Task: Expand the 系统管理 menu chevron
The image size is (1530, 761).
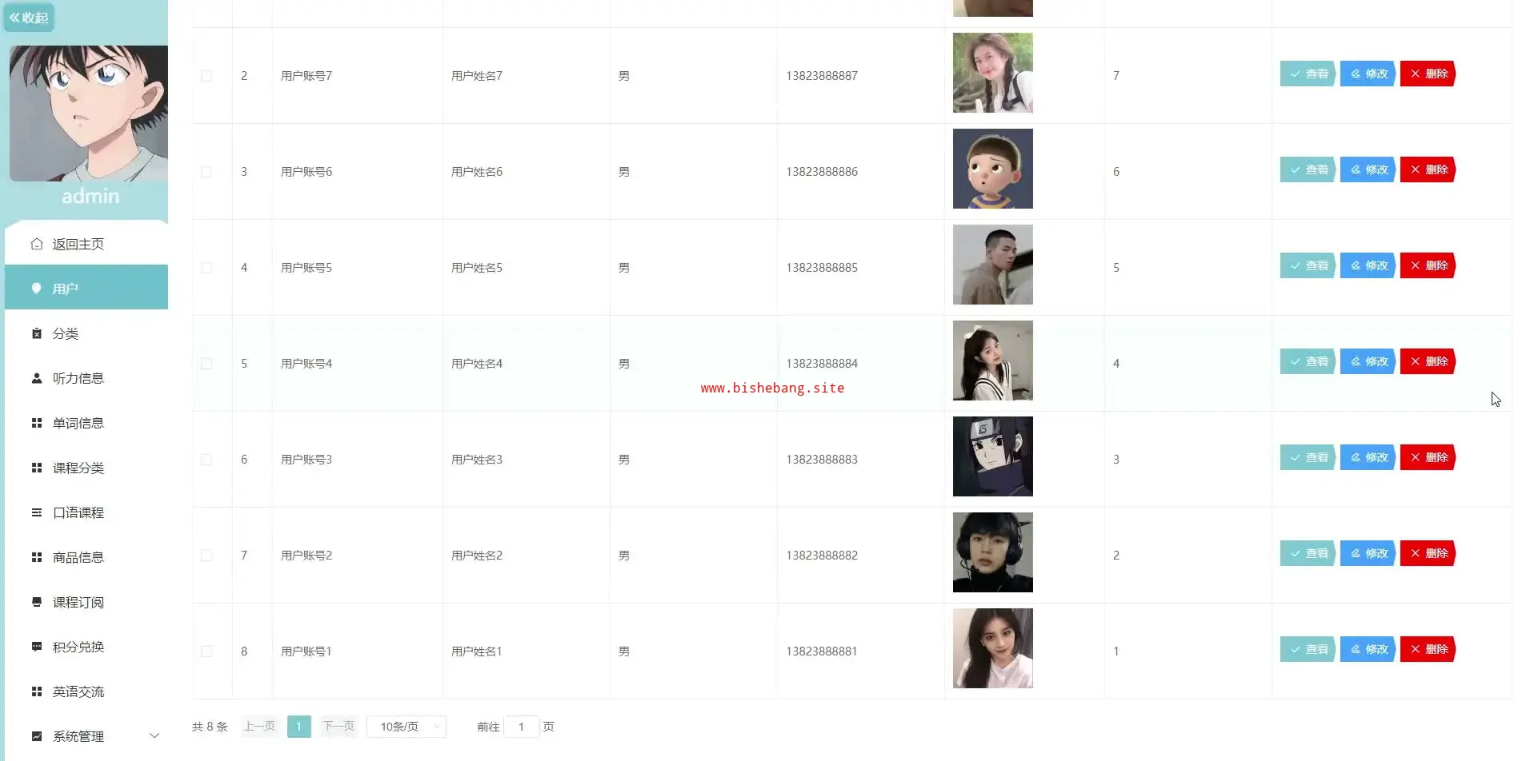Action: coord(154,736)
